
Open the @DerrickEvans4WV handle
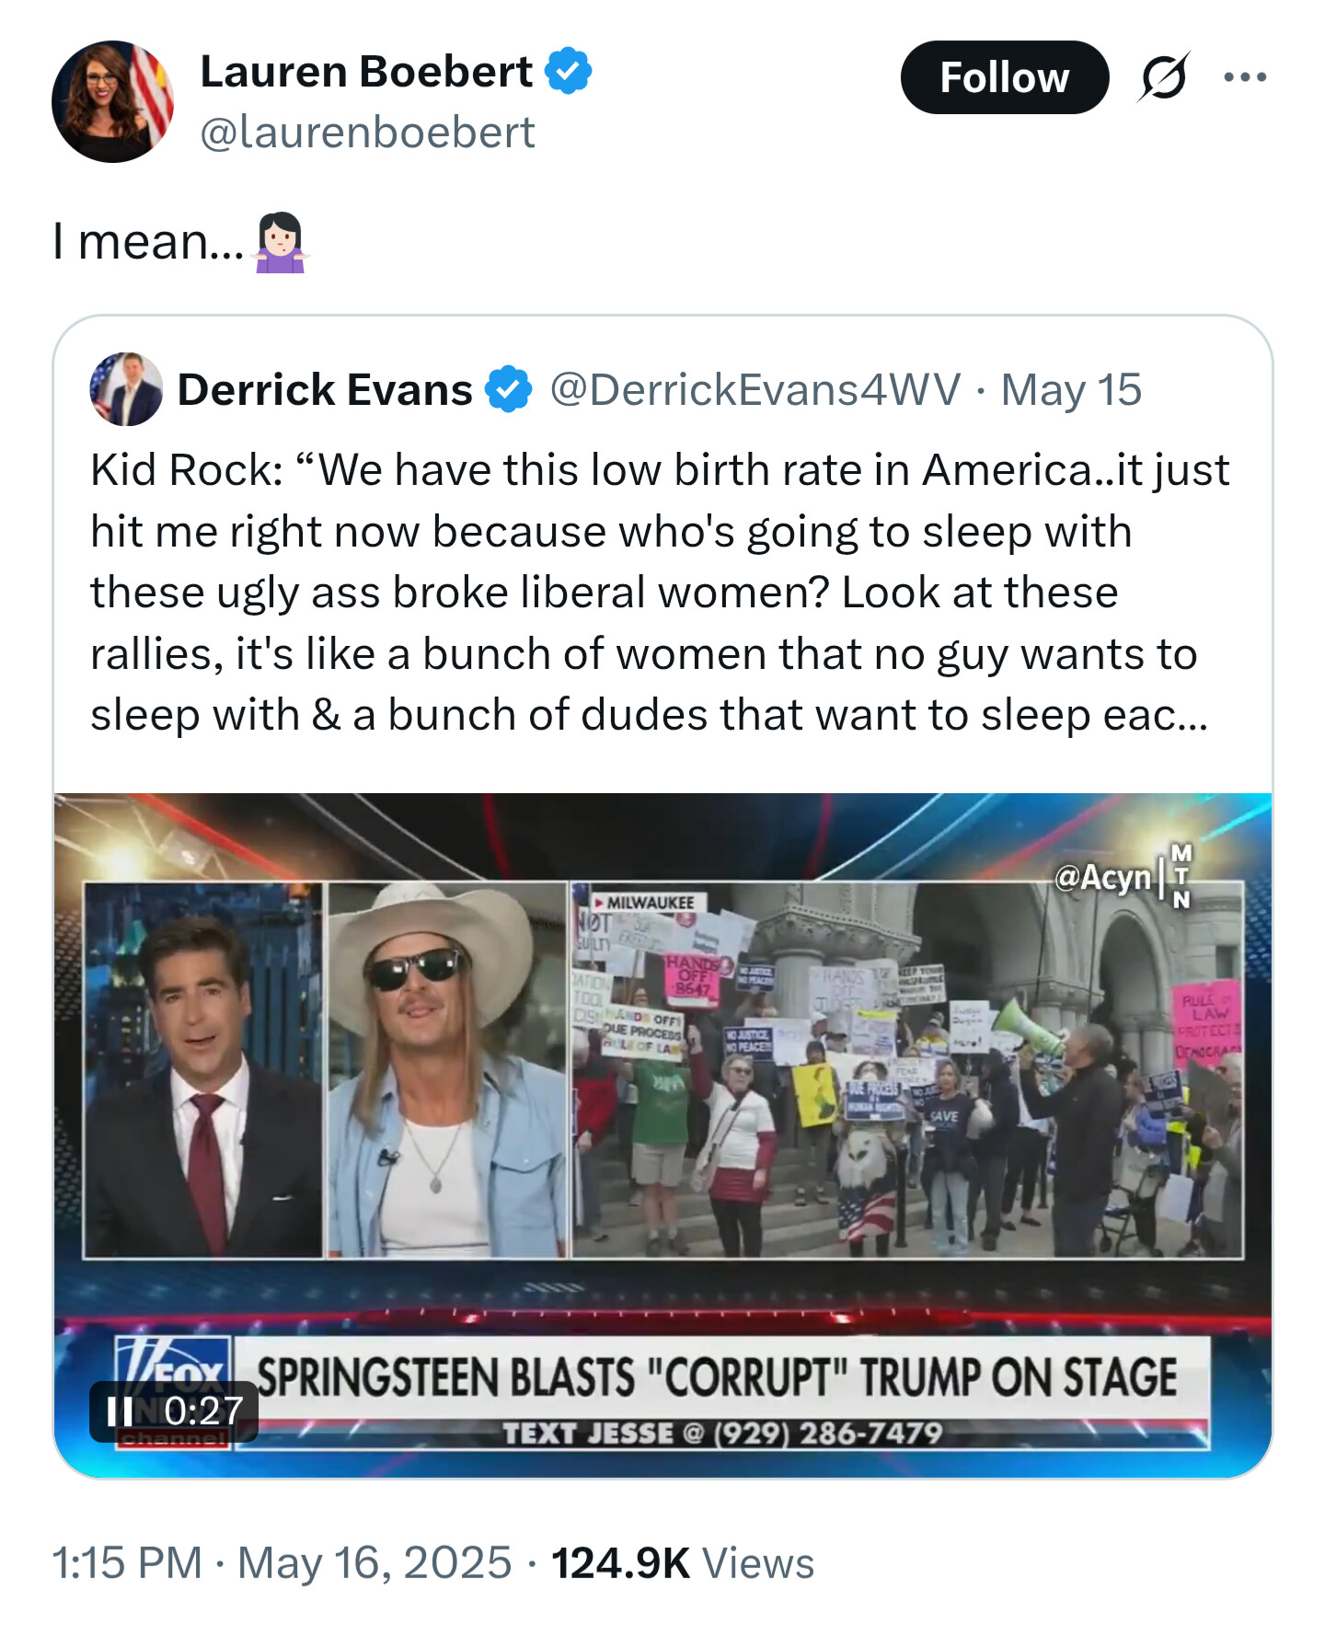pos(755,389)
